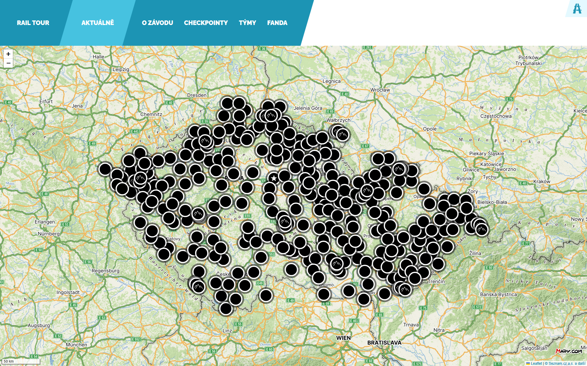This screenshot has height=366, width=587.
Task: Open the logo icon in top-right corner
Action: pos(577,9)
